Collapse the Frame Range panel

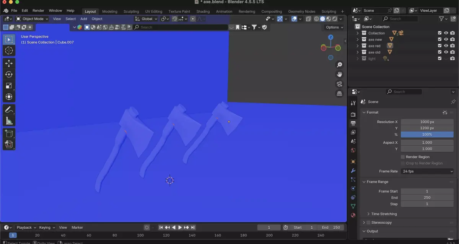(377, 182)
